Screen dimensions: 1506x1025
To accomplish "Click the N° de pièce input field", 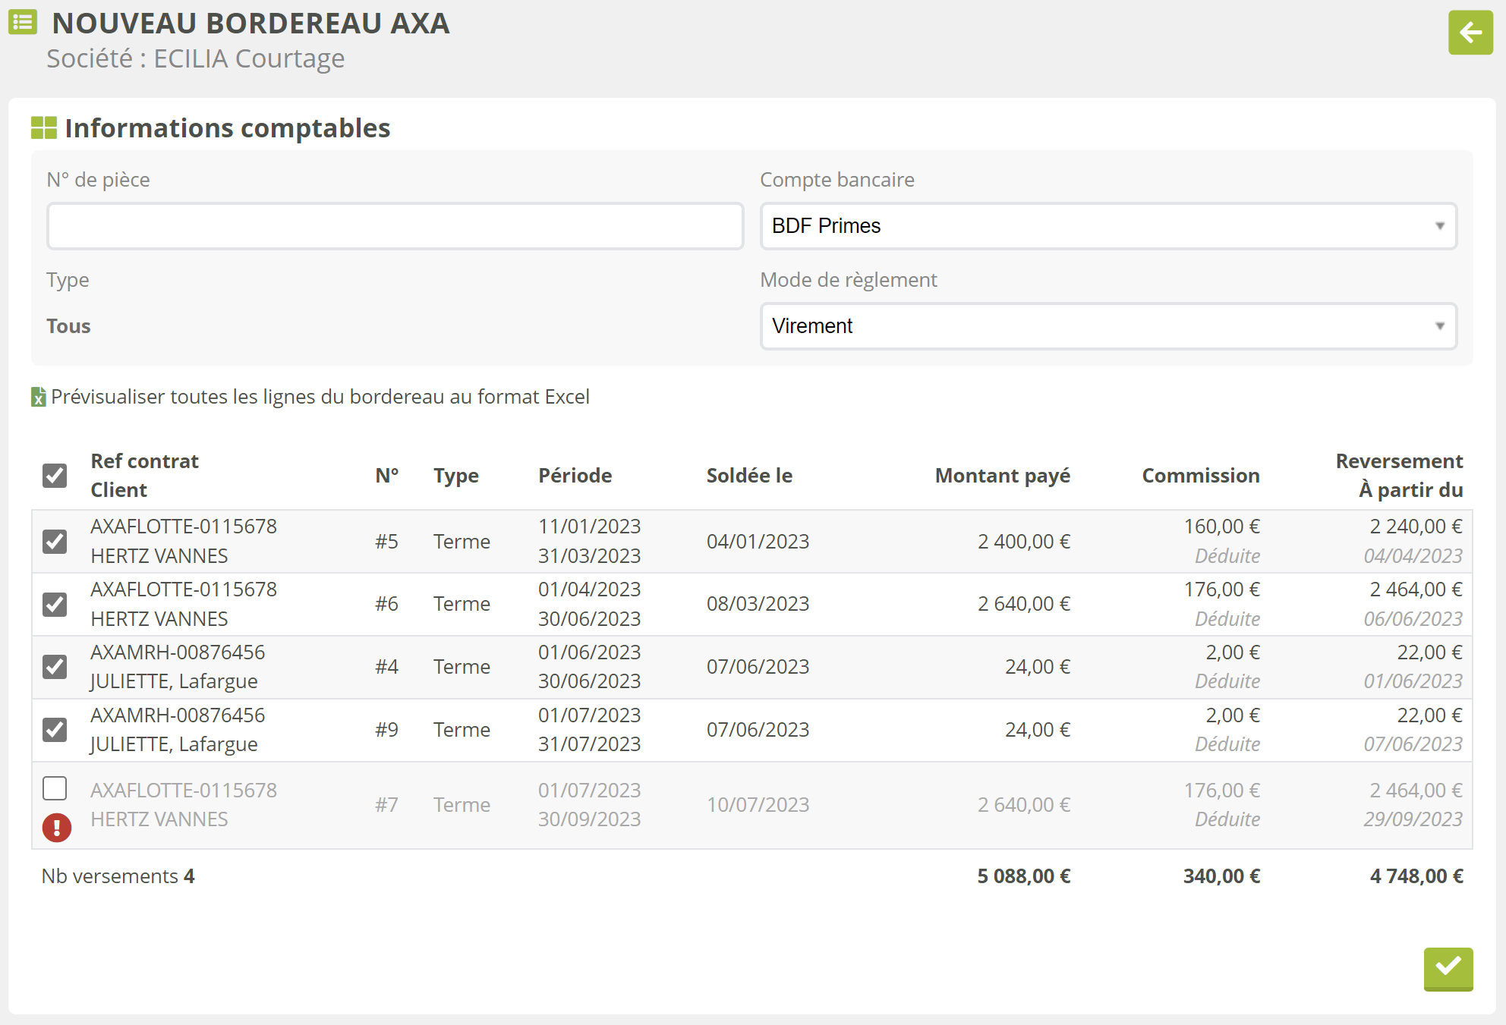I will click(395, 226).
